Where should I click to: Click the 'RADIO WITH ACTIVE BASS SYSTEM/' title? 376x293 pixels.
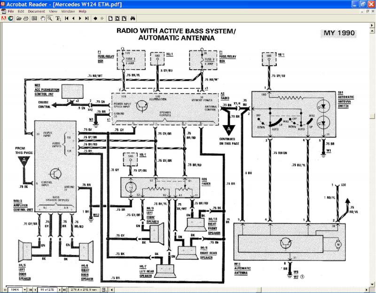176,31
